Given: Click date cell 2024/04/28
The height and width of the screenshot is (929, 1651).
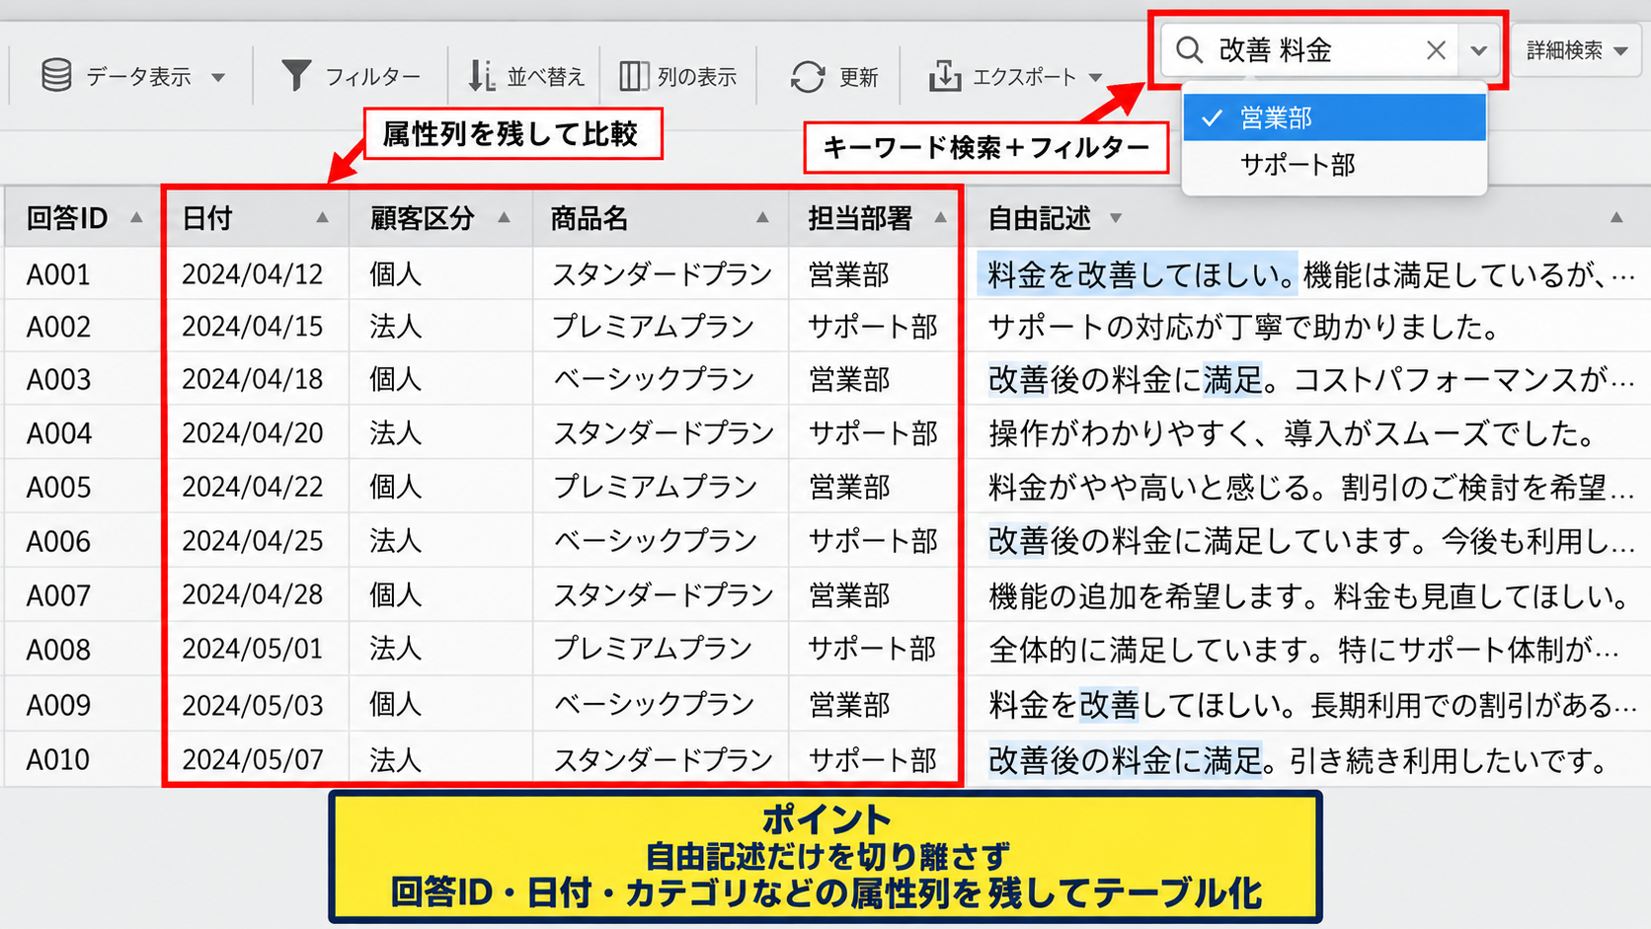Looking at the screenshot, I should coord(253,594).
